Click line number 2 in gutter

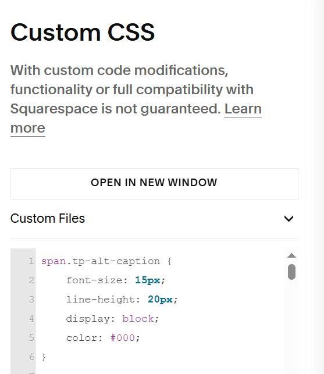(x=31, y=280)
